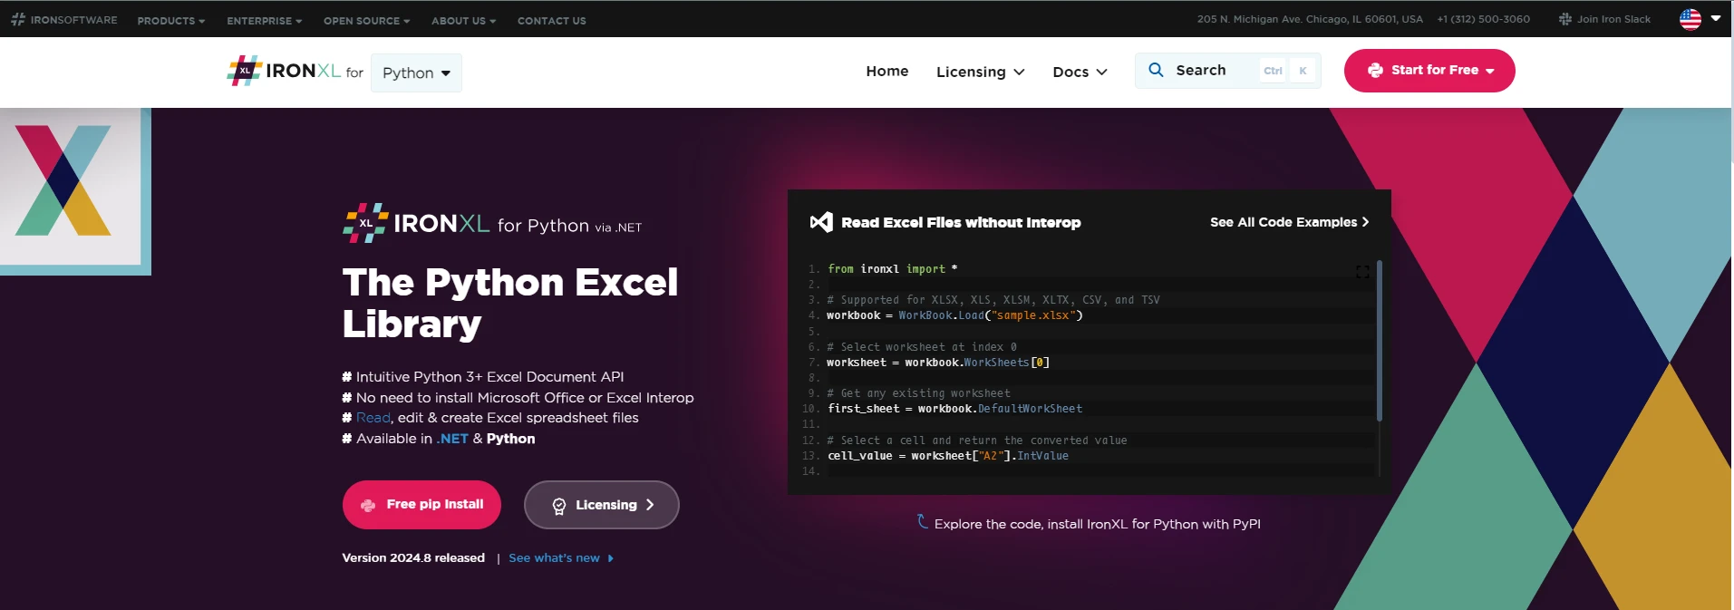
Task: Click the code panel vertical scrollbar
Action: point(1379,341)
